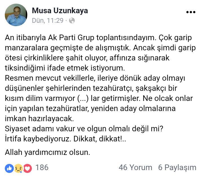
Task: Click the "Allah yardımcımız olsun." closing line
Action: coord(47,153)
